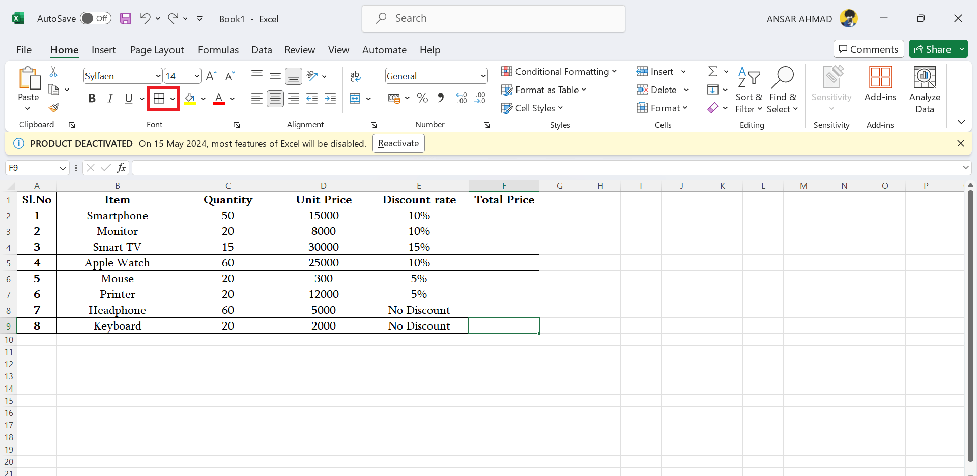Open Sort & Filter options
Image resolution: width=977 pixels, height=476 pixels.
coord(749,89)
